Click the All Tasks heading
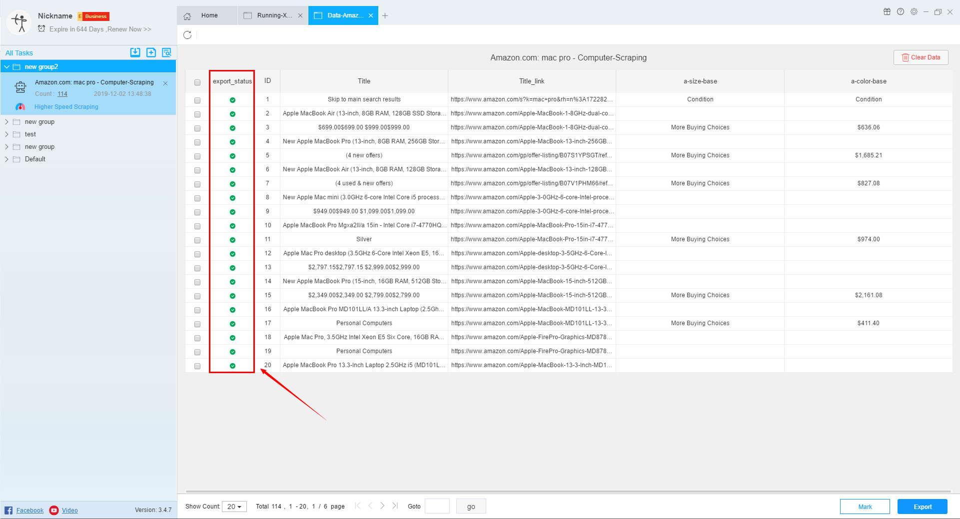The width and height of the screenshot is (960, 519). point(19,53)
